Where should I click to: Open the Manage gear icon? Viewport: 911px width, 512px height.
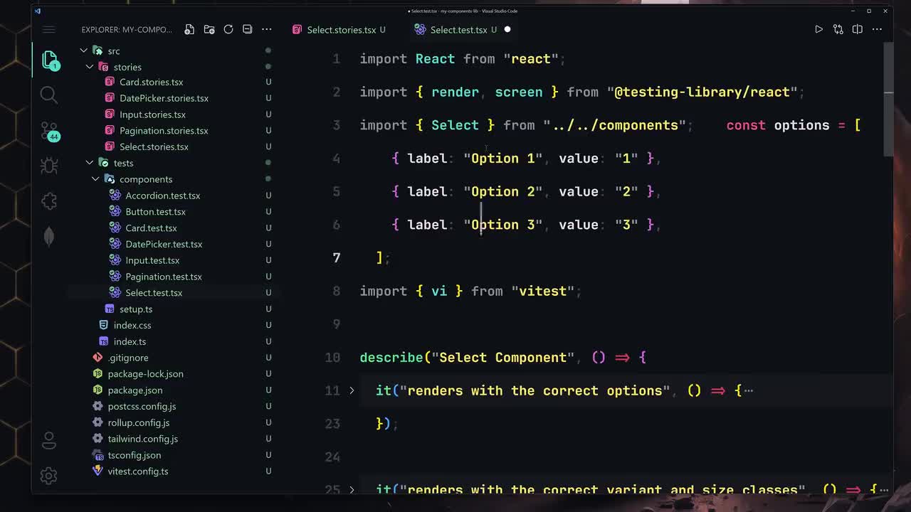pos(49,476)
